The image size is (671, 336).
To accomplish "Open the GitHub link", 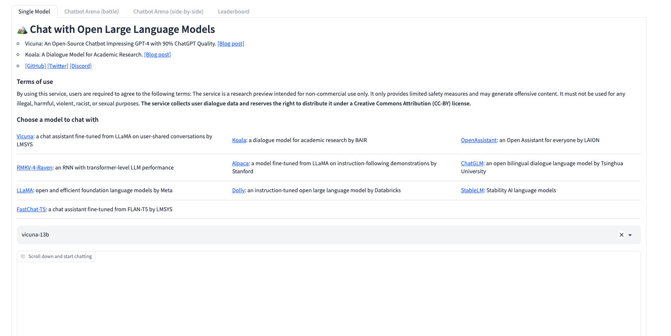I will (x=35, y=66).
